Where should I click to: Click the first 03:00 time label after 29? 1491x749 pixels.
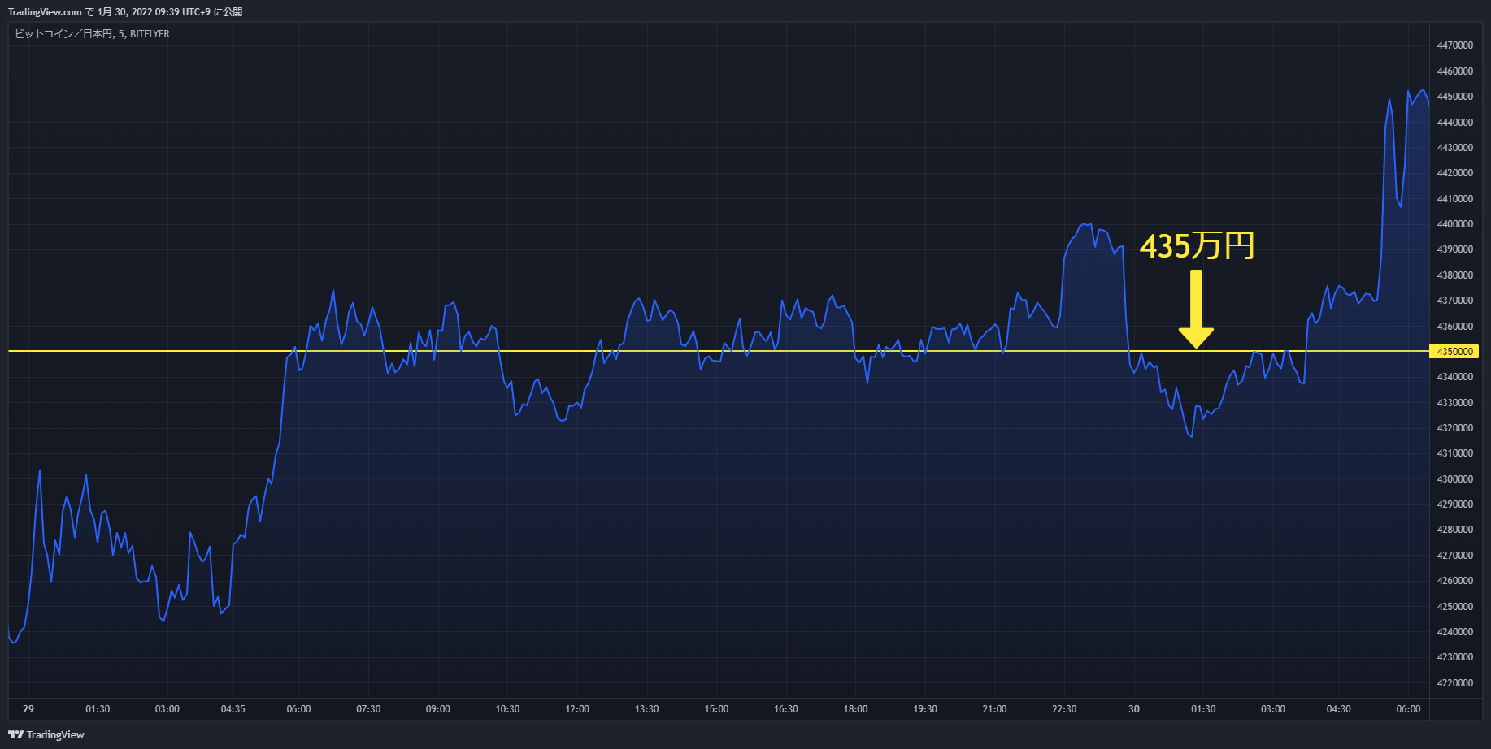(167, 709)
